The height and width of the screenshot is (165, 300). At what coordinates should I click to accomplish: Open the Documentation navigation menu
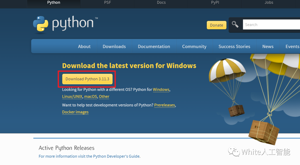(154, 47)
